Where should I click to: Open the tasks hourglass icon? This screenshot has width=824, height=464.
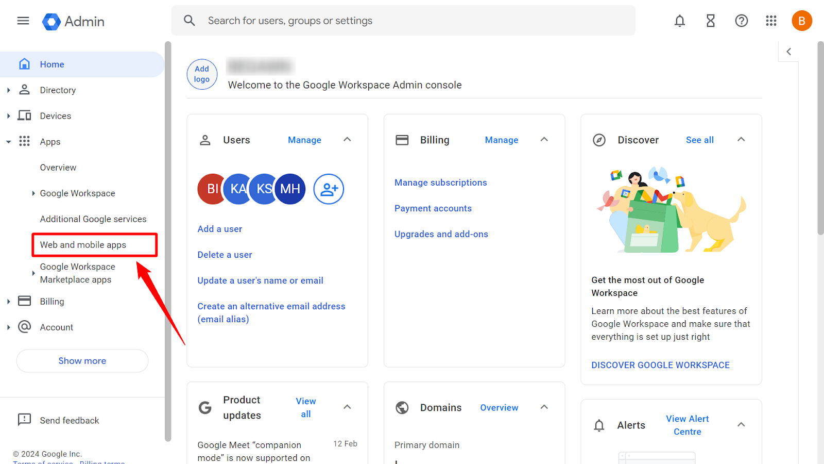pyautogui.click(x=711, y=21)
